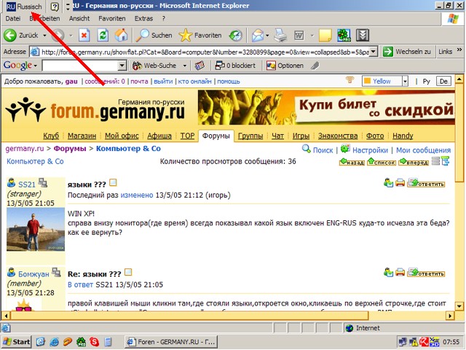
Task: Click the printer icon in SS21's post
Action: pos(400,182)
